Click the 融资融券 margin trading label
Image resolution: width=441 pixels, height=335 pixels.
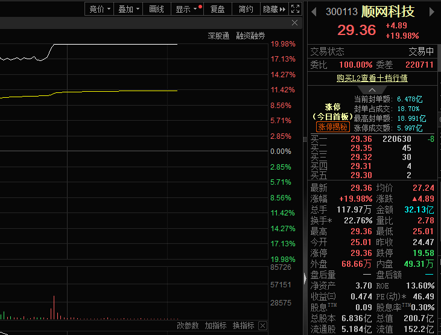coord(250,36)
